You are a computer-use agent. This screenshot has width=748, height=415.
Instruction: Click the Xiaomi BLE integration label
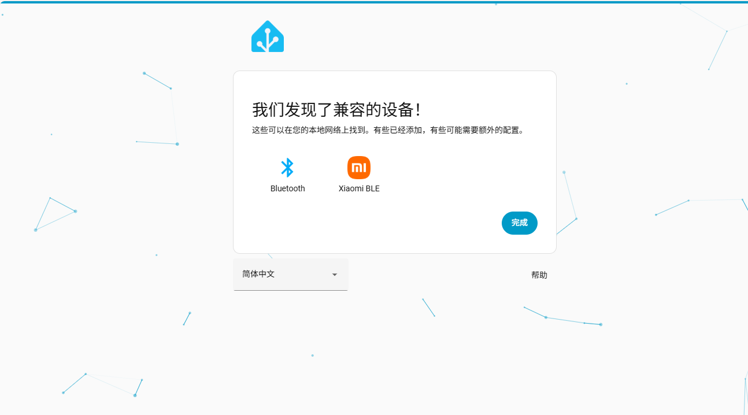pos(359,188)
